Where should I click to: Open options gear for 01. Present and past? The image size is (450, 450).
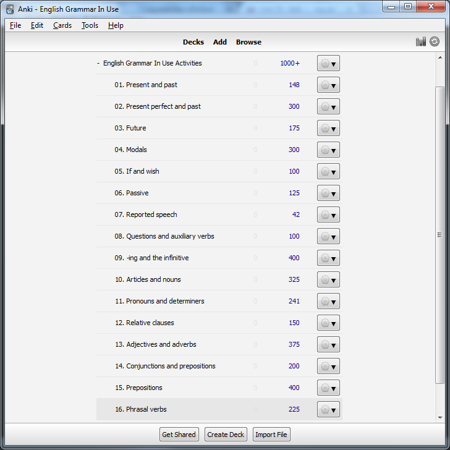(x=328, y=85)
